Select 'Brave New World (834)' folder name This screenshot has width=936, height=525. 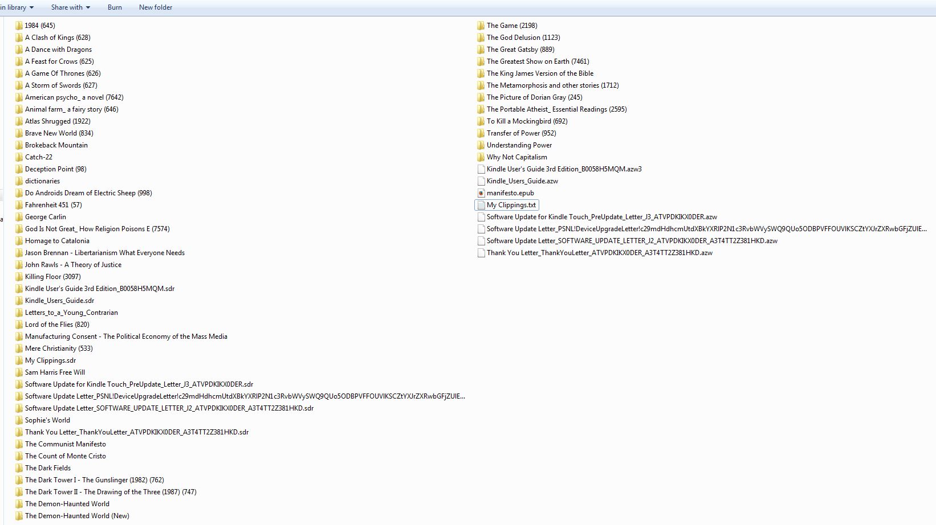click(x=59, y=133)
